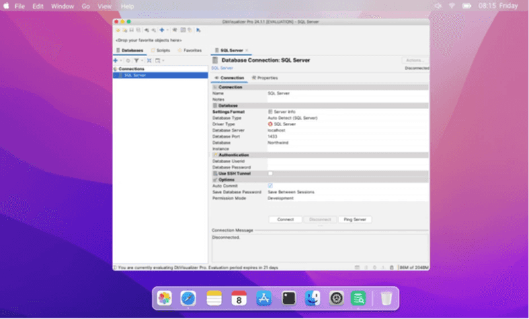
Task: Click the trash can icon in status bar
Action: 391,267
